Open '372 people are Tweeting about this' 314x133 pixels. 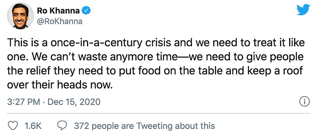(x=144, y=126)
